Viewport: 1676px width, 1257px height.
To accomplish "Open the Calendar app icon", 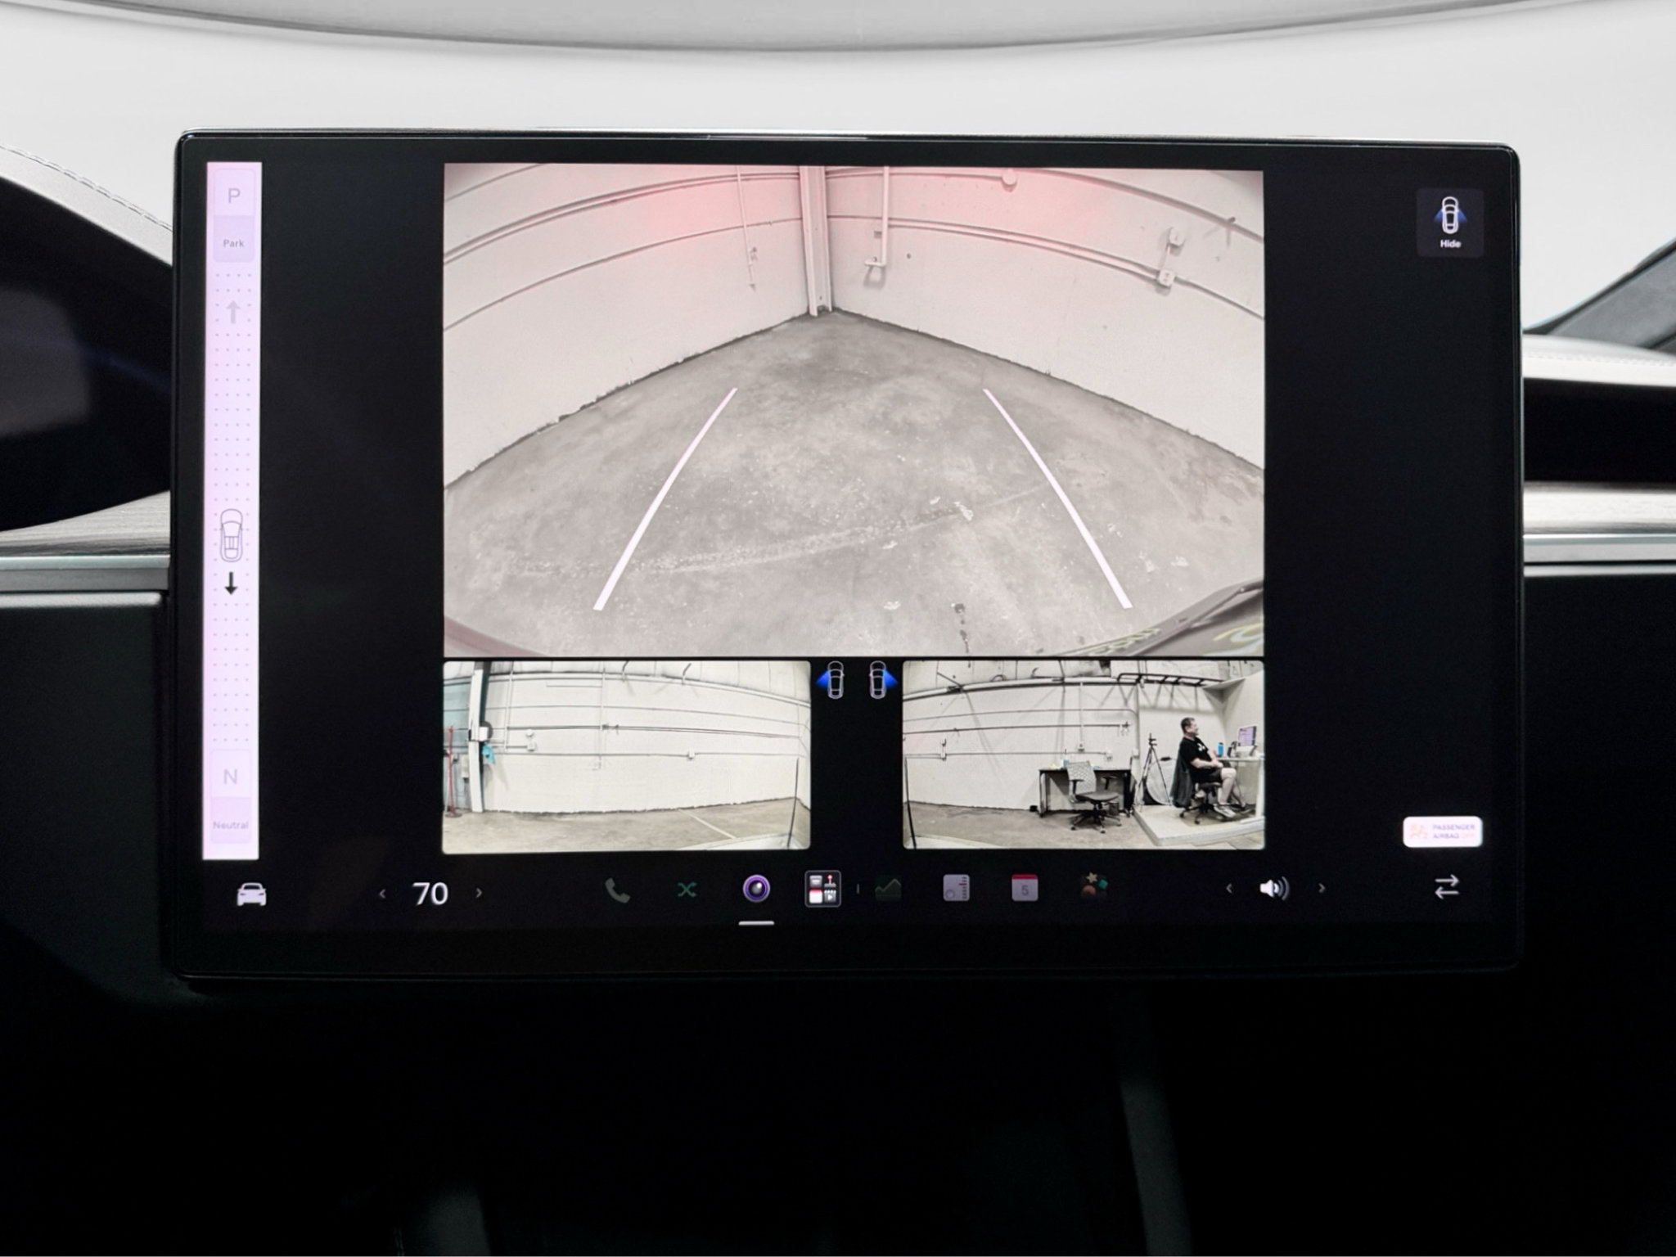I will point(1025,888).
